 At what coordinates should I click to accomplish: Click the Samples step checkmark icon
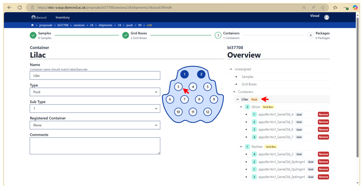pyautogui.click(x=33, y=36)
